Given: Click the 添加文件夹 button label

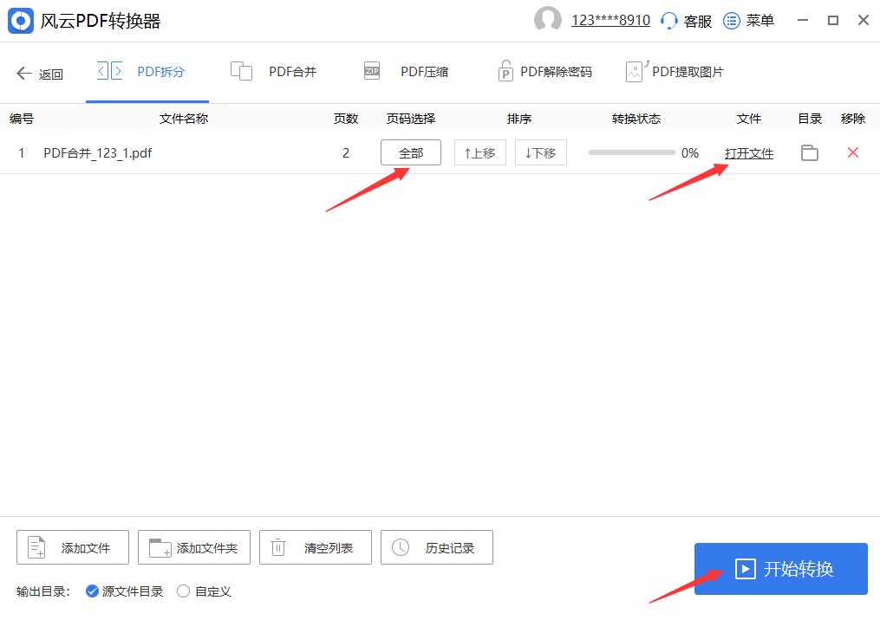Looking at the screenshot, I should pos(206,547).
